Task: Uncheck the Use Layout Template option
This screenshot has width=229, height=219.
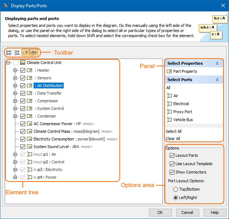Action: (172, 164)
